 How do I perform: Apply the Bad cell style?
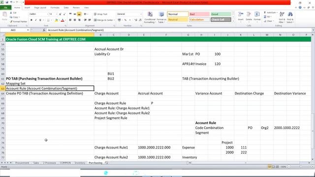point(199,14)
